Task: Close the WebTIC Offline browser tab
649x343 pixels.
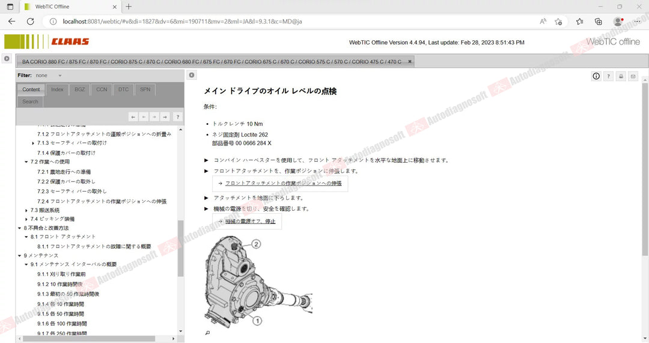Action: click(x=115, y=7)
